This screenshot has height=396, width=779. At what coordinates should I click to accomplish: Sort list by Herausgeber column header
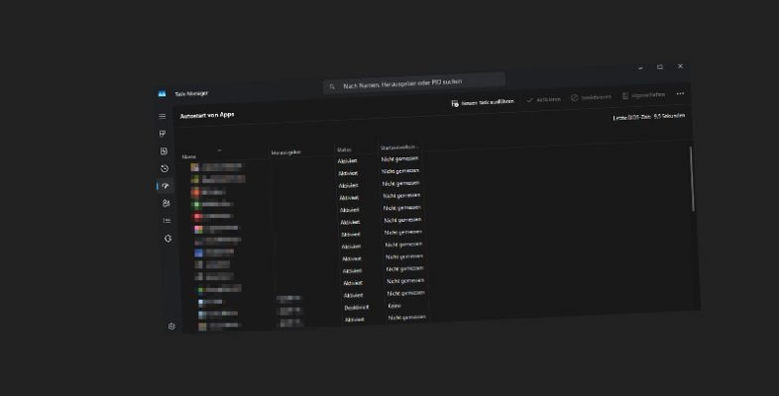pos(286,152)
